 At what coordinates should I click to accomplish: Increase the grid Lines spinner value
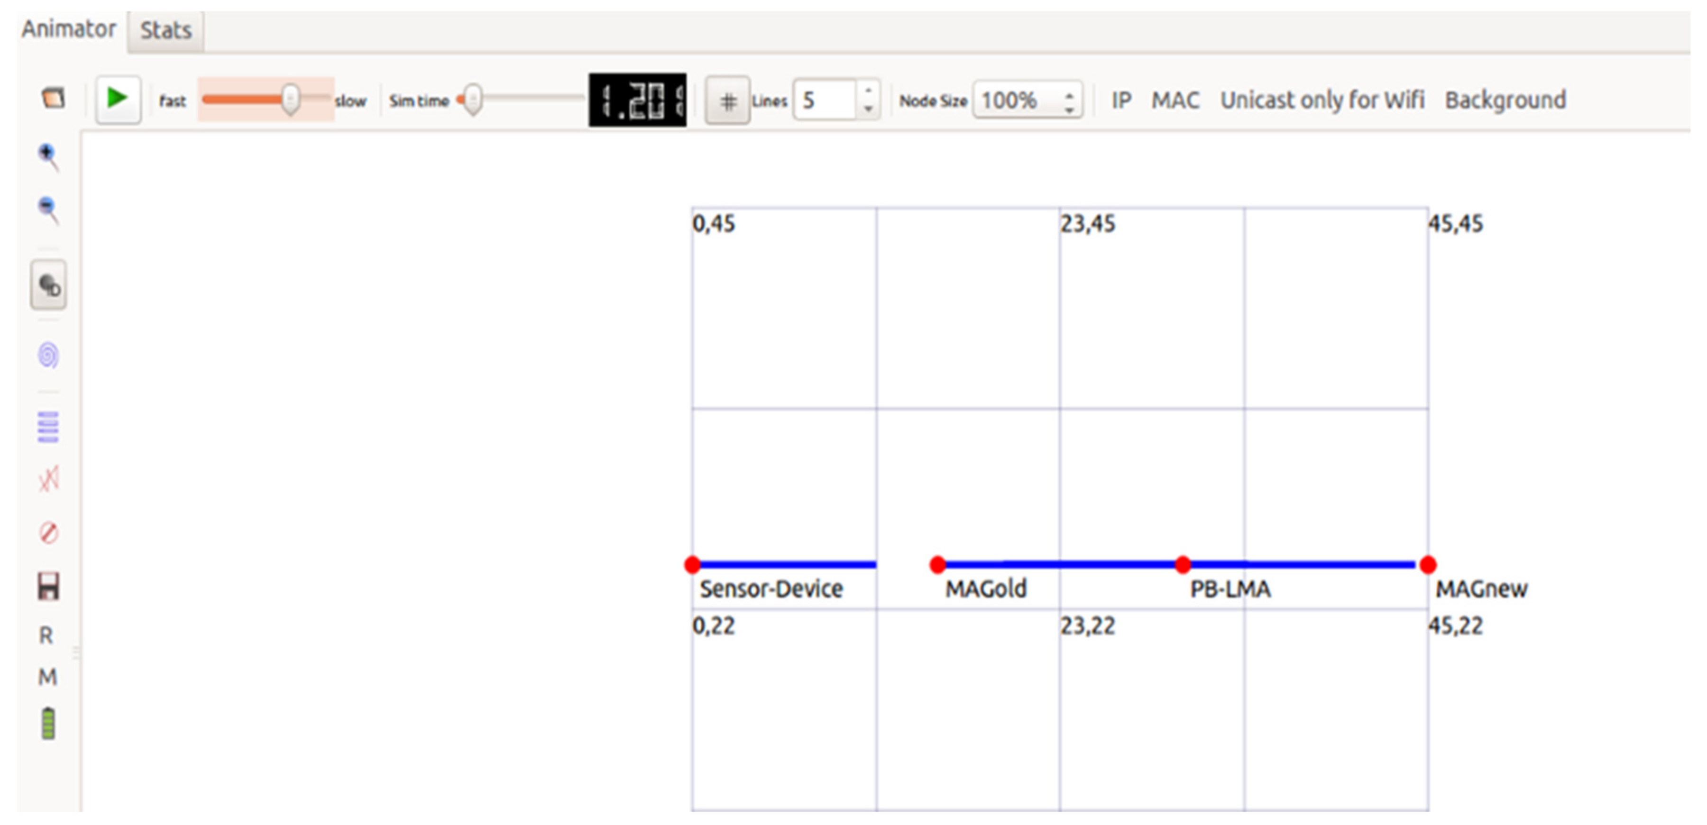(x=868, y=90)
